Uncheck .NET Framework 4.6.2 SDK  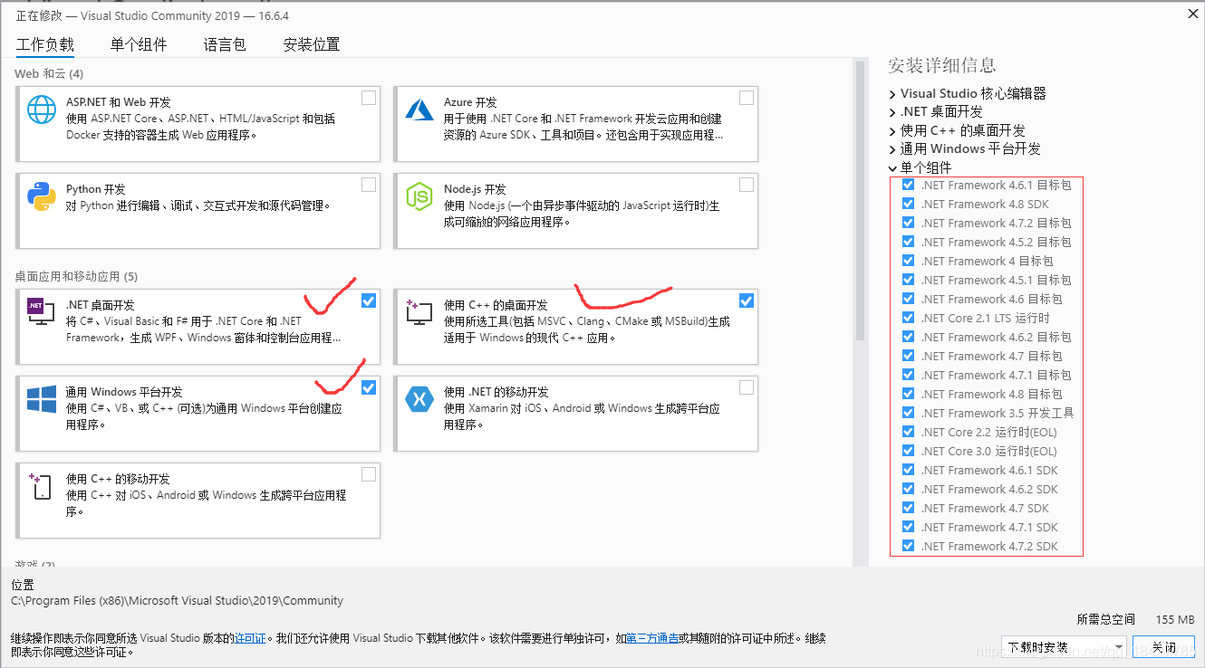(x=908, y=489)
